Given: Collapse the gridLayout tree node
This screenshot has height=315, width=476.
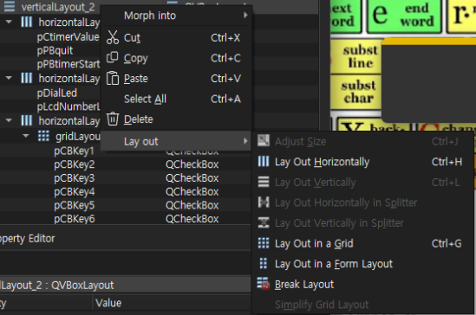Looking at the screenshot, I should (26, 136).
